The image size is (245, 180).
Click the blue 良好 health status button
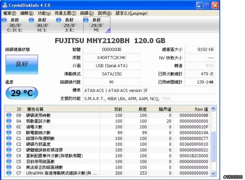(22, 64)
